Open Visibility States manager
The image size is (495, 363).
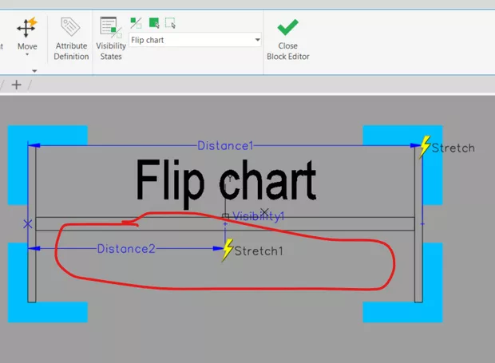pyautogui.click(x=111, y=38)
